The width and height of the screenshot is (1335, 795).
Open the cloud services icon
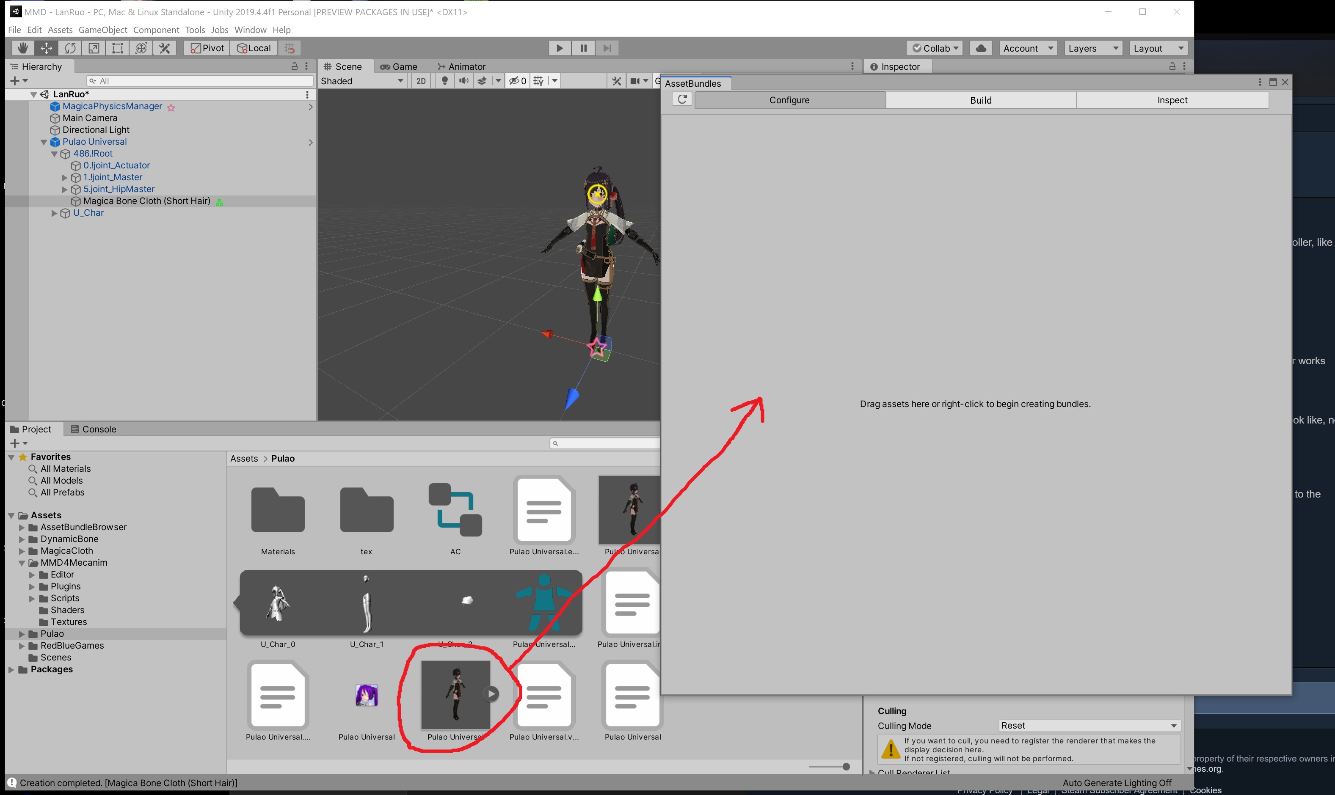pyautogui.click(x=981, y=48)
